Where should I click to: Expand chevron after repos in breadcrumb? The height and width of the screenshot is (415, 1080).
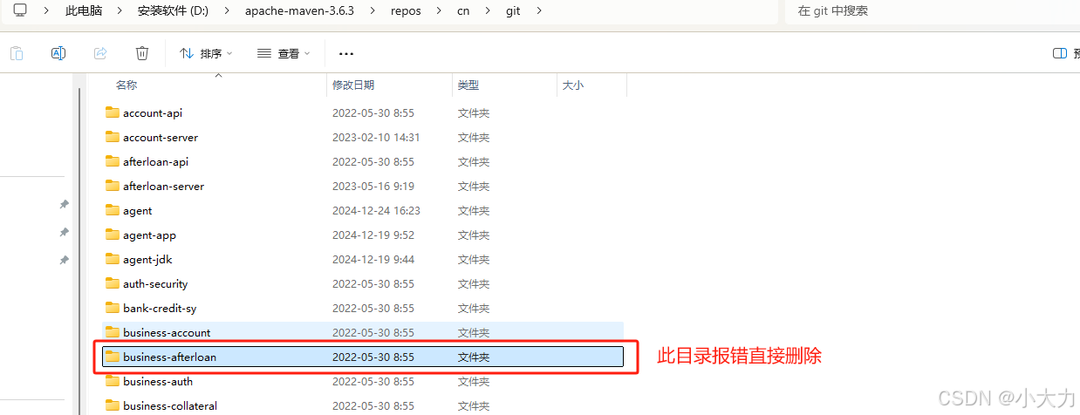click(x=440, y=10)
